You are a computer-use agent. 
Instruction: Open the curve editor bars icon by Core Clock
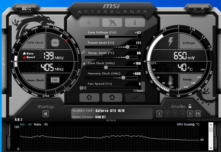84,64
